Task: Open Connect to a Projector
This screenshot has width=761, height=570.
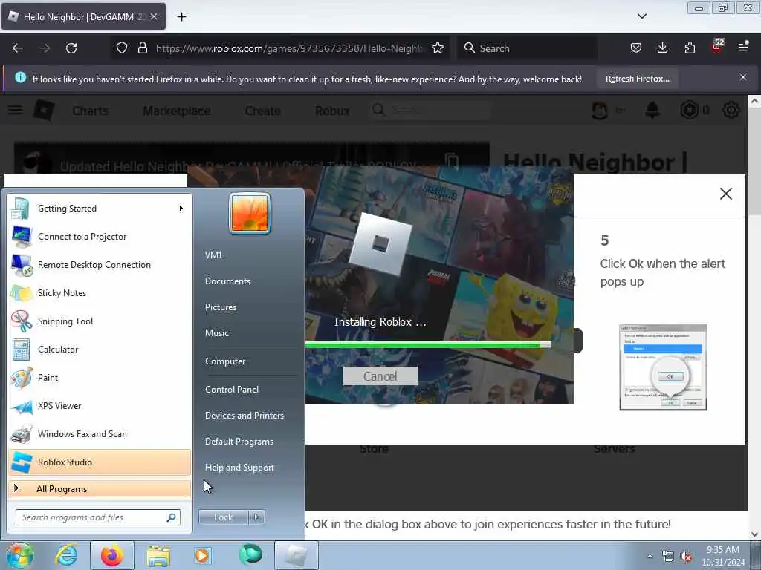Action: tap(100, 237)
